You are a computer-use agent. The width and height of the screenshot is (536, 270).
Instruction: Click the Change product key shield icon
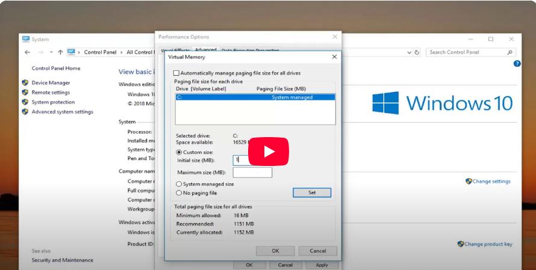click(461, 244)
